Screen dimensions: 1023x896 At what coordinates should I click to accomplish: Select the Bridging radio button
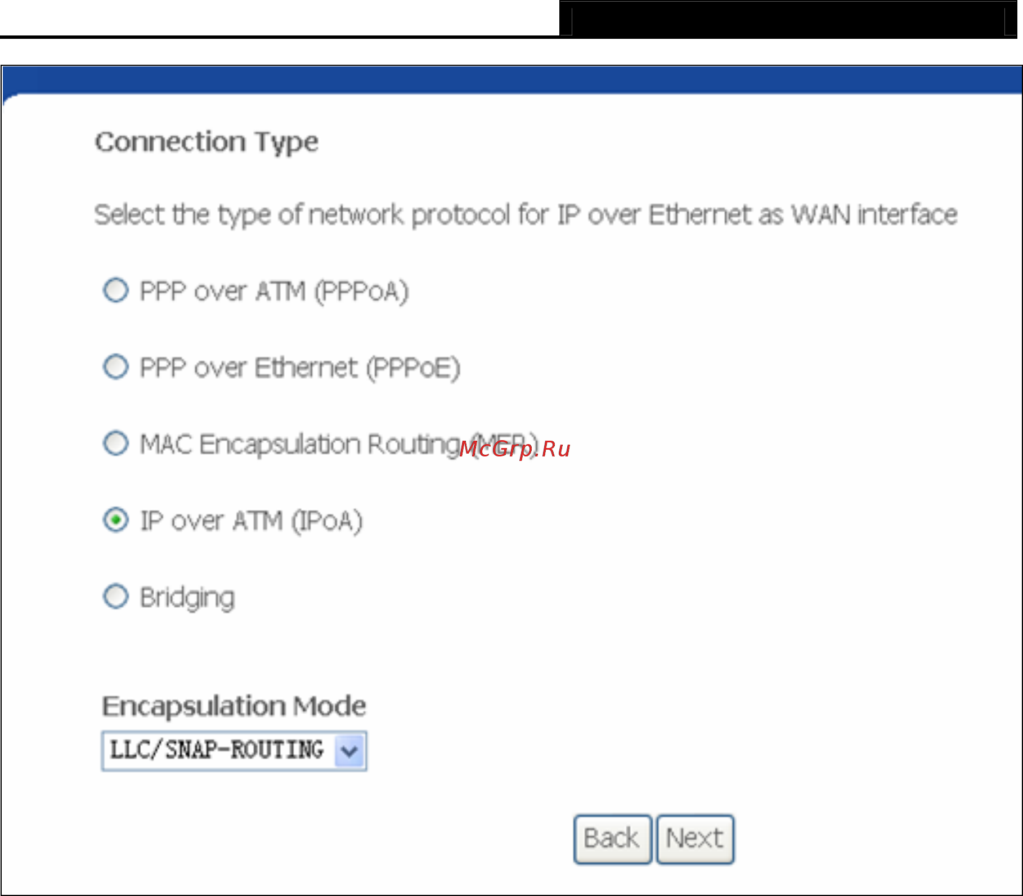[116, 597]
